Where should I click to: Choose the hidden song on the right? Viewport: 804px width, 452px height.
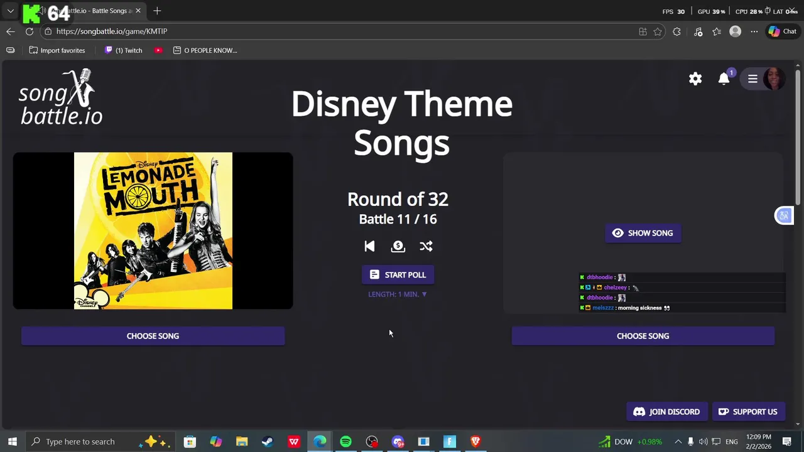643,336
